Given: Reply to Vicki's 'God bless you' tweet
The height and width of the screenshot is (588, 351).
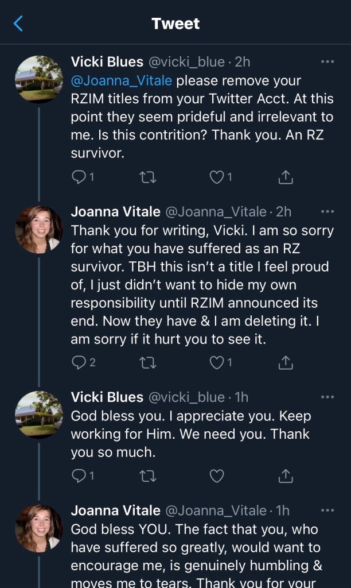Looking at the screenshot, I should point(79,475).
